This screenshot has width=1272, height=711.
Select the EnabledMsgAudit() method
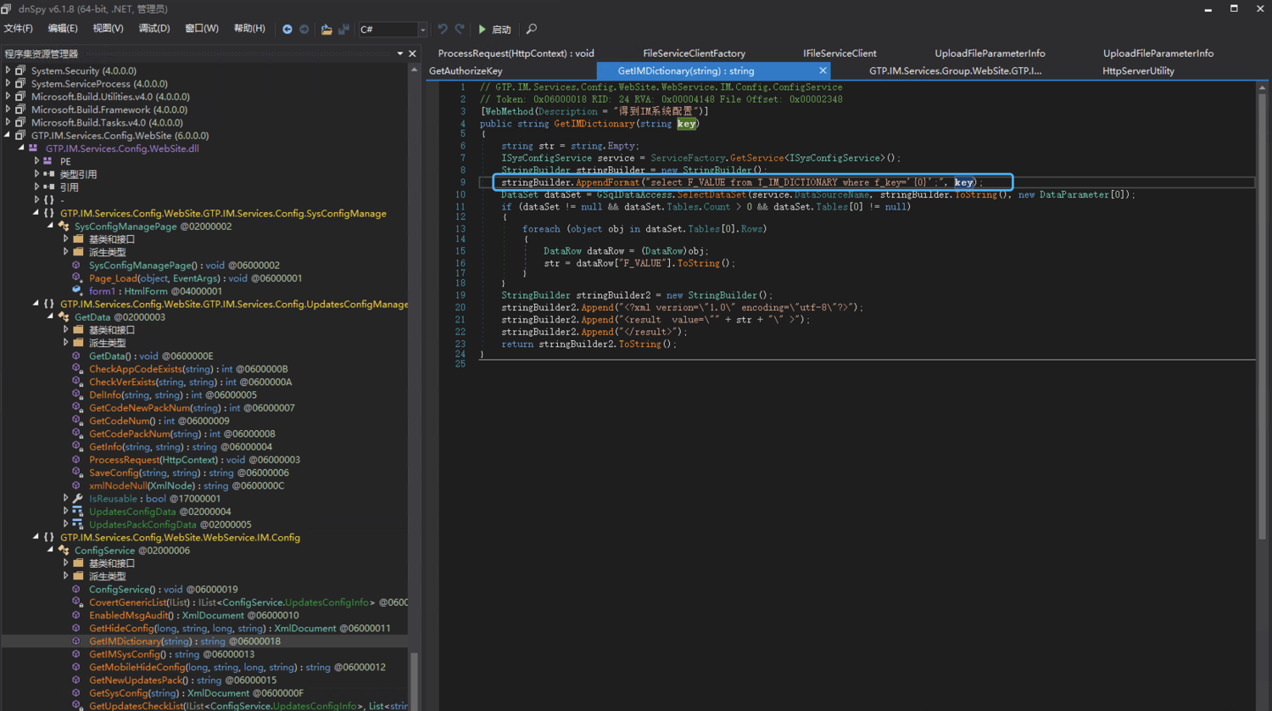tap(194, 616)
